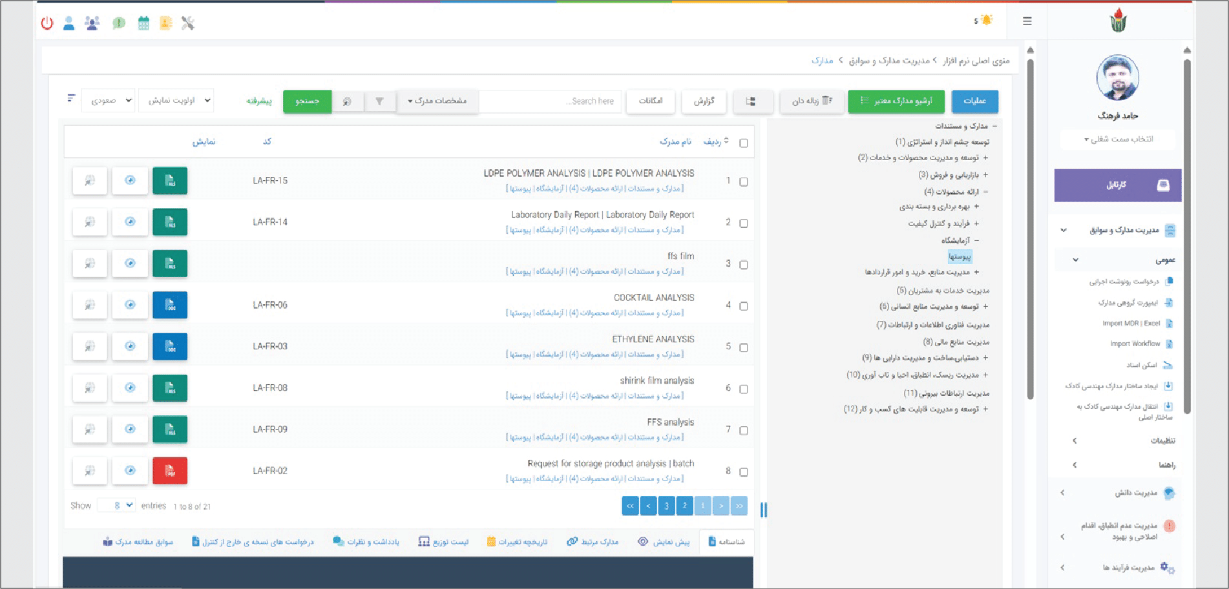Switch to the تاریخچه تغییرات tab
The height and width of the screenshot is (589, 1229).
pyautogui.click(x=517, y=542)
